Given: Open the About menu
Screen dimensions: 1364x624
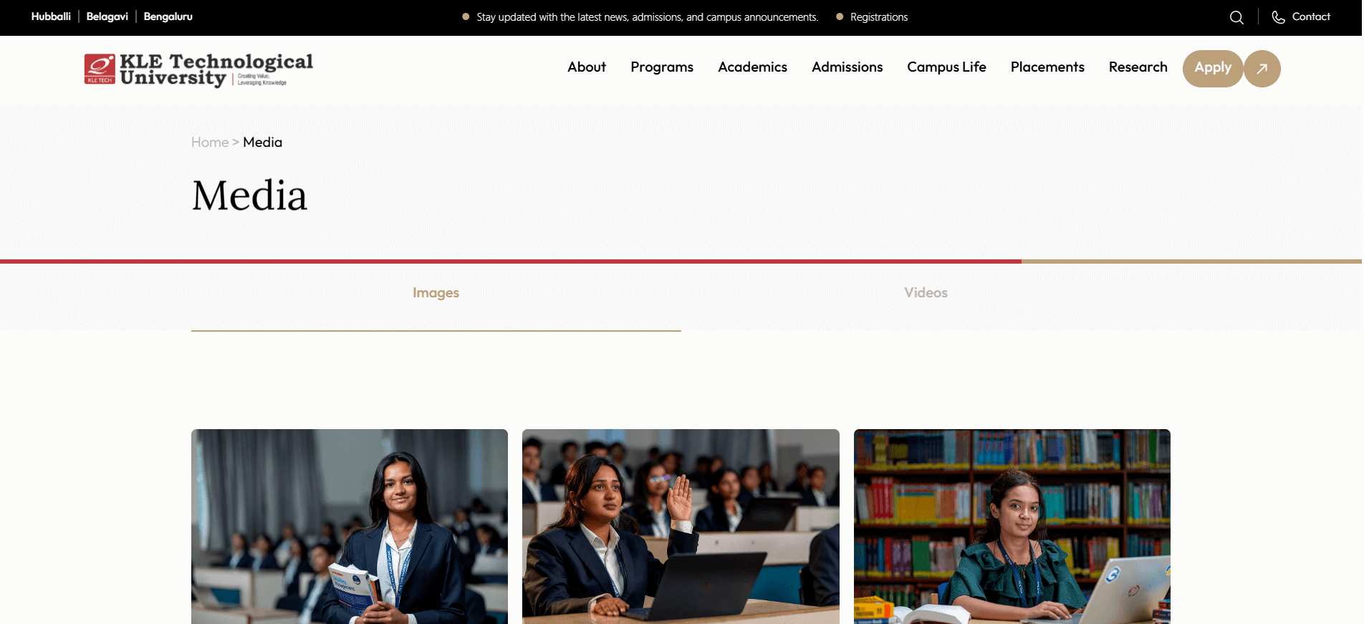Looking at the screenshot, I should point(587,67).
